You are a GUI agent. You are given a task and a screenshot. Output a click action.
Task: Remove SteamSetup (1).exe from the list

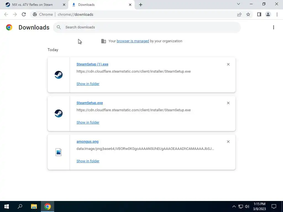coord(228,64)
